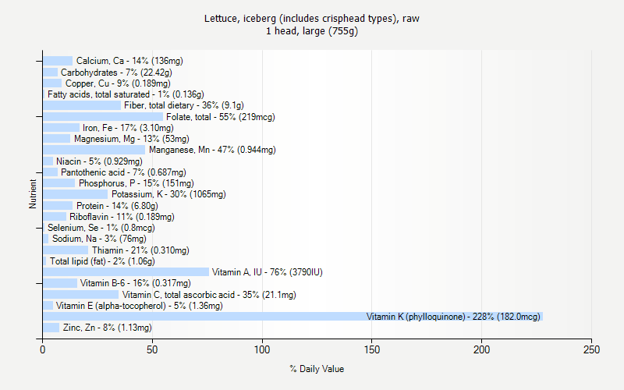624x390 pixels.
Task: Select the Carbohydrates - 7% label
Action: coord(116,73)
